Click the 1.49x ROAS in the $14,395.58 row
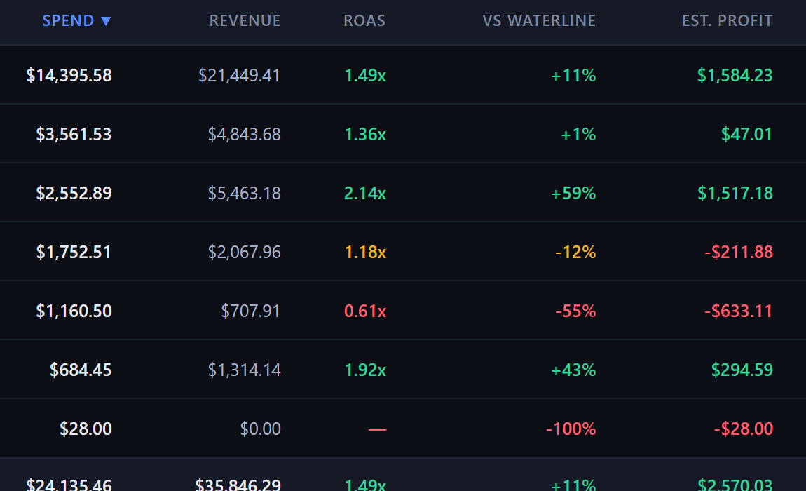 tap(365, 76)
